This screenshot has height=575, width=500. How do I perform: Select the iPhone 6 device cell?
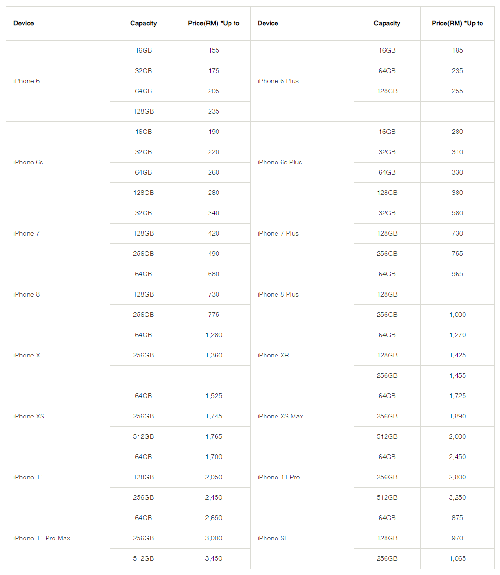(27, 81)
